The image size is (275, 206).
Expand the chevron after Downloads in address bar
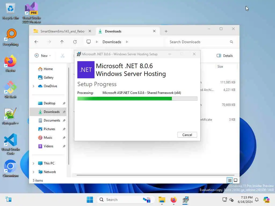click(x=127, y=42)
